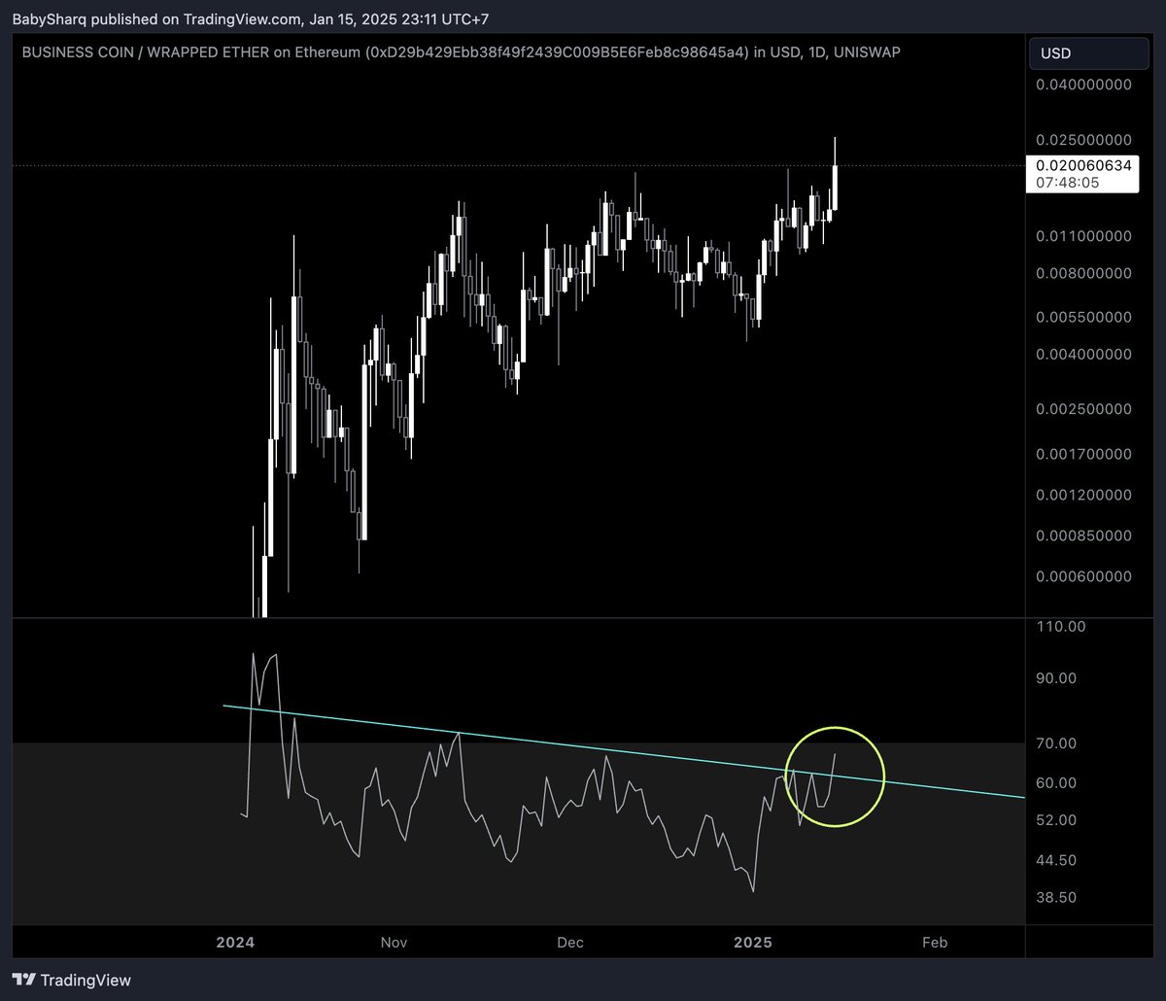Viewport: 1166px width, 1001px height.
Task: Click the 0.001700000 price axis label
Action: click(x=1083, y=454)
